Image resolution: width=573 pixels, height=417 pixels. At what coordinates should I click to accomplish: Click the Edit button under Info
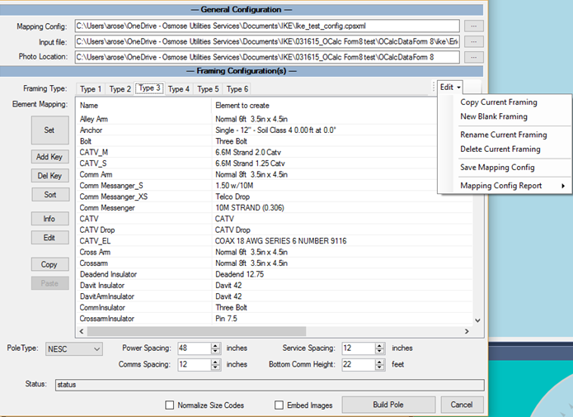49,238
